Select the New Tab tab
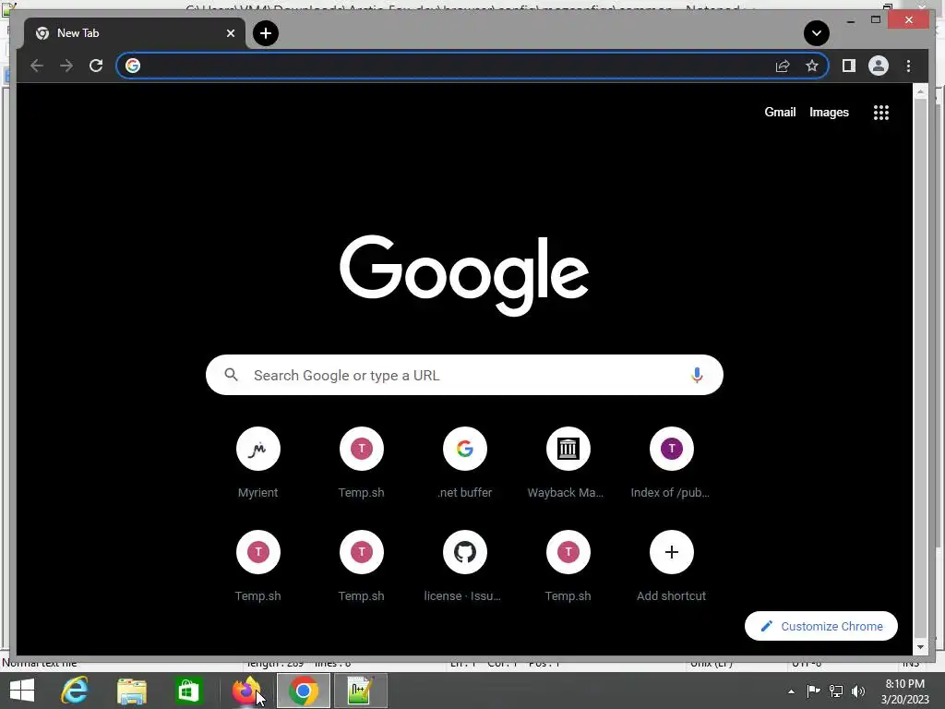 [134, 33]
